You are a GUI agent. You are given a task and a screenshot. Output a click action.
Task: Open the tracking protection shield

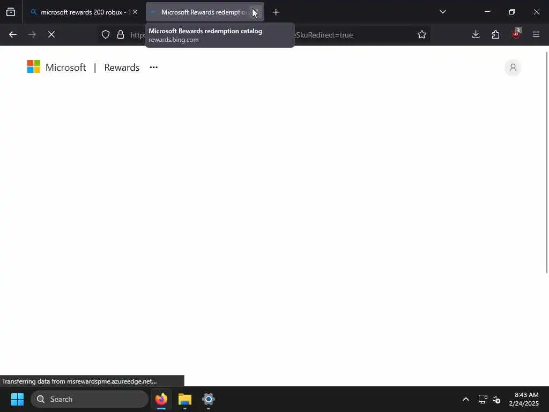pyautogui.click(x=106, y=34)
